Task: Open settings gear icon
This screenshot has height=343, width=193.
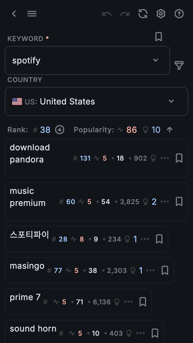Action: coord(161,14)
